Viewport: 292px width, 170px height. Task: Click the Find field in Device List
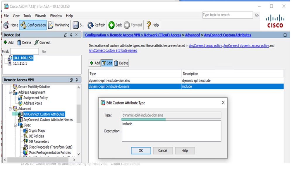pos(25,51)
